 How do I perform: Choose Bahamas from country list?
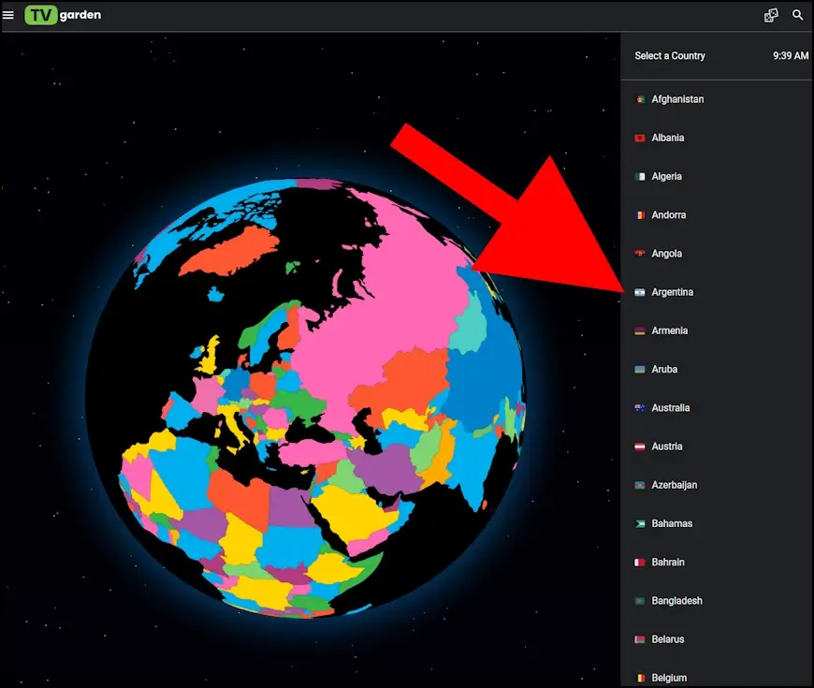[672, 523]
